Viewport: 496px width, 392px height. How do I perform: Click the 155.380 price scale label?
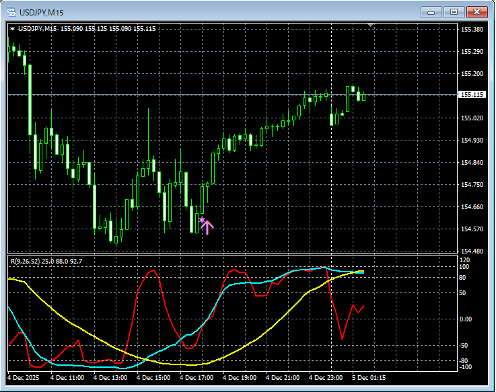click(x=471, y=30)
